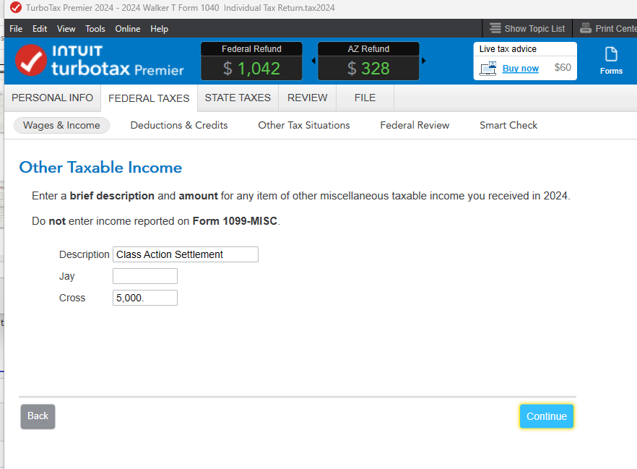Viewport: 637px width, 469px height.
Task: Open the Tools menu
Action: 95,29
